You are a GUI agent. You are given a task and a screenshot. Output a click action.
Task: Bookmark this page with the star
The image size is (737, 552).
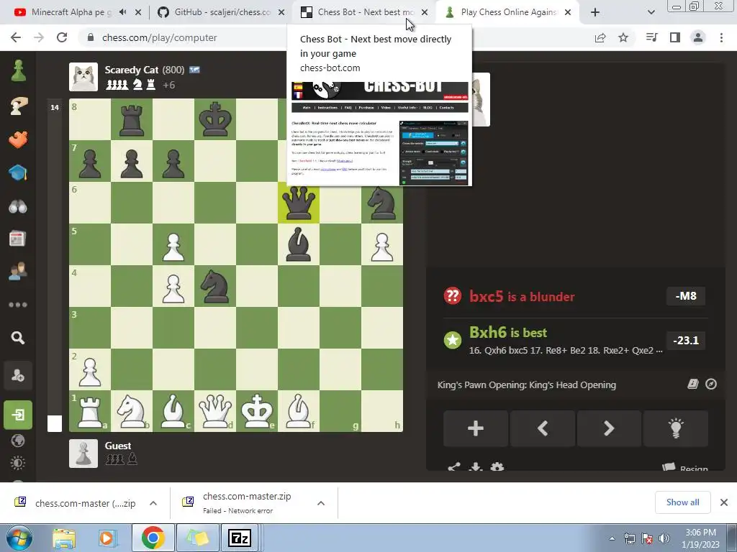point(623,37)
